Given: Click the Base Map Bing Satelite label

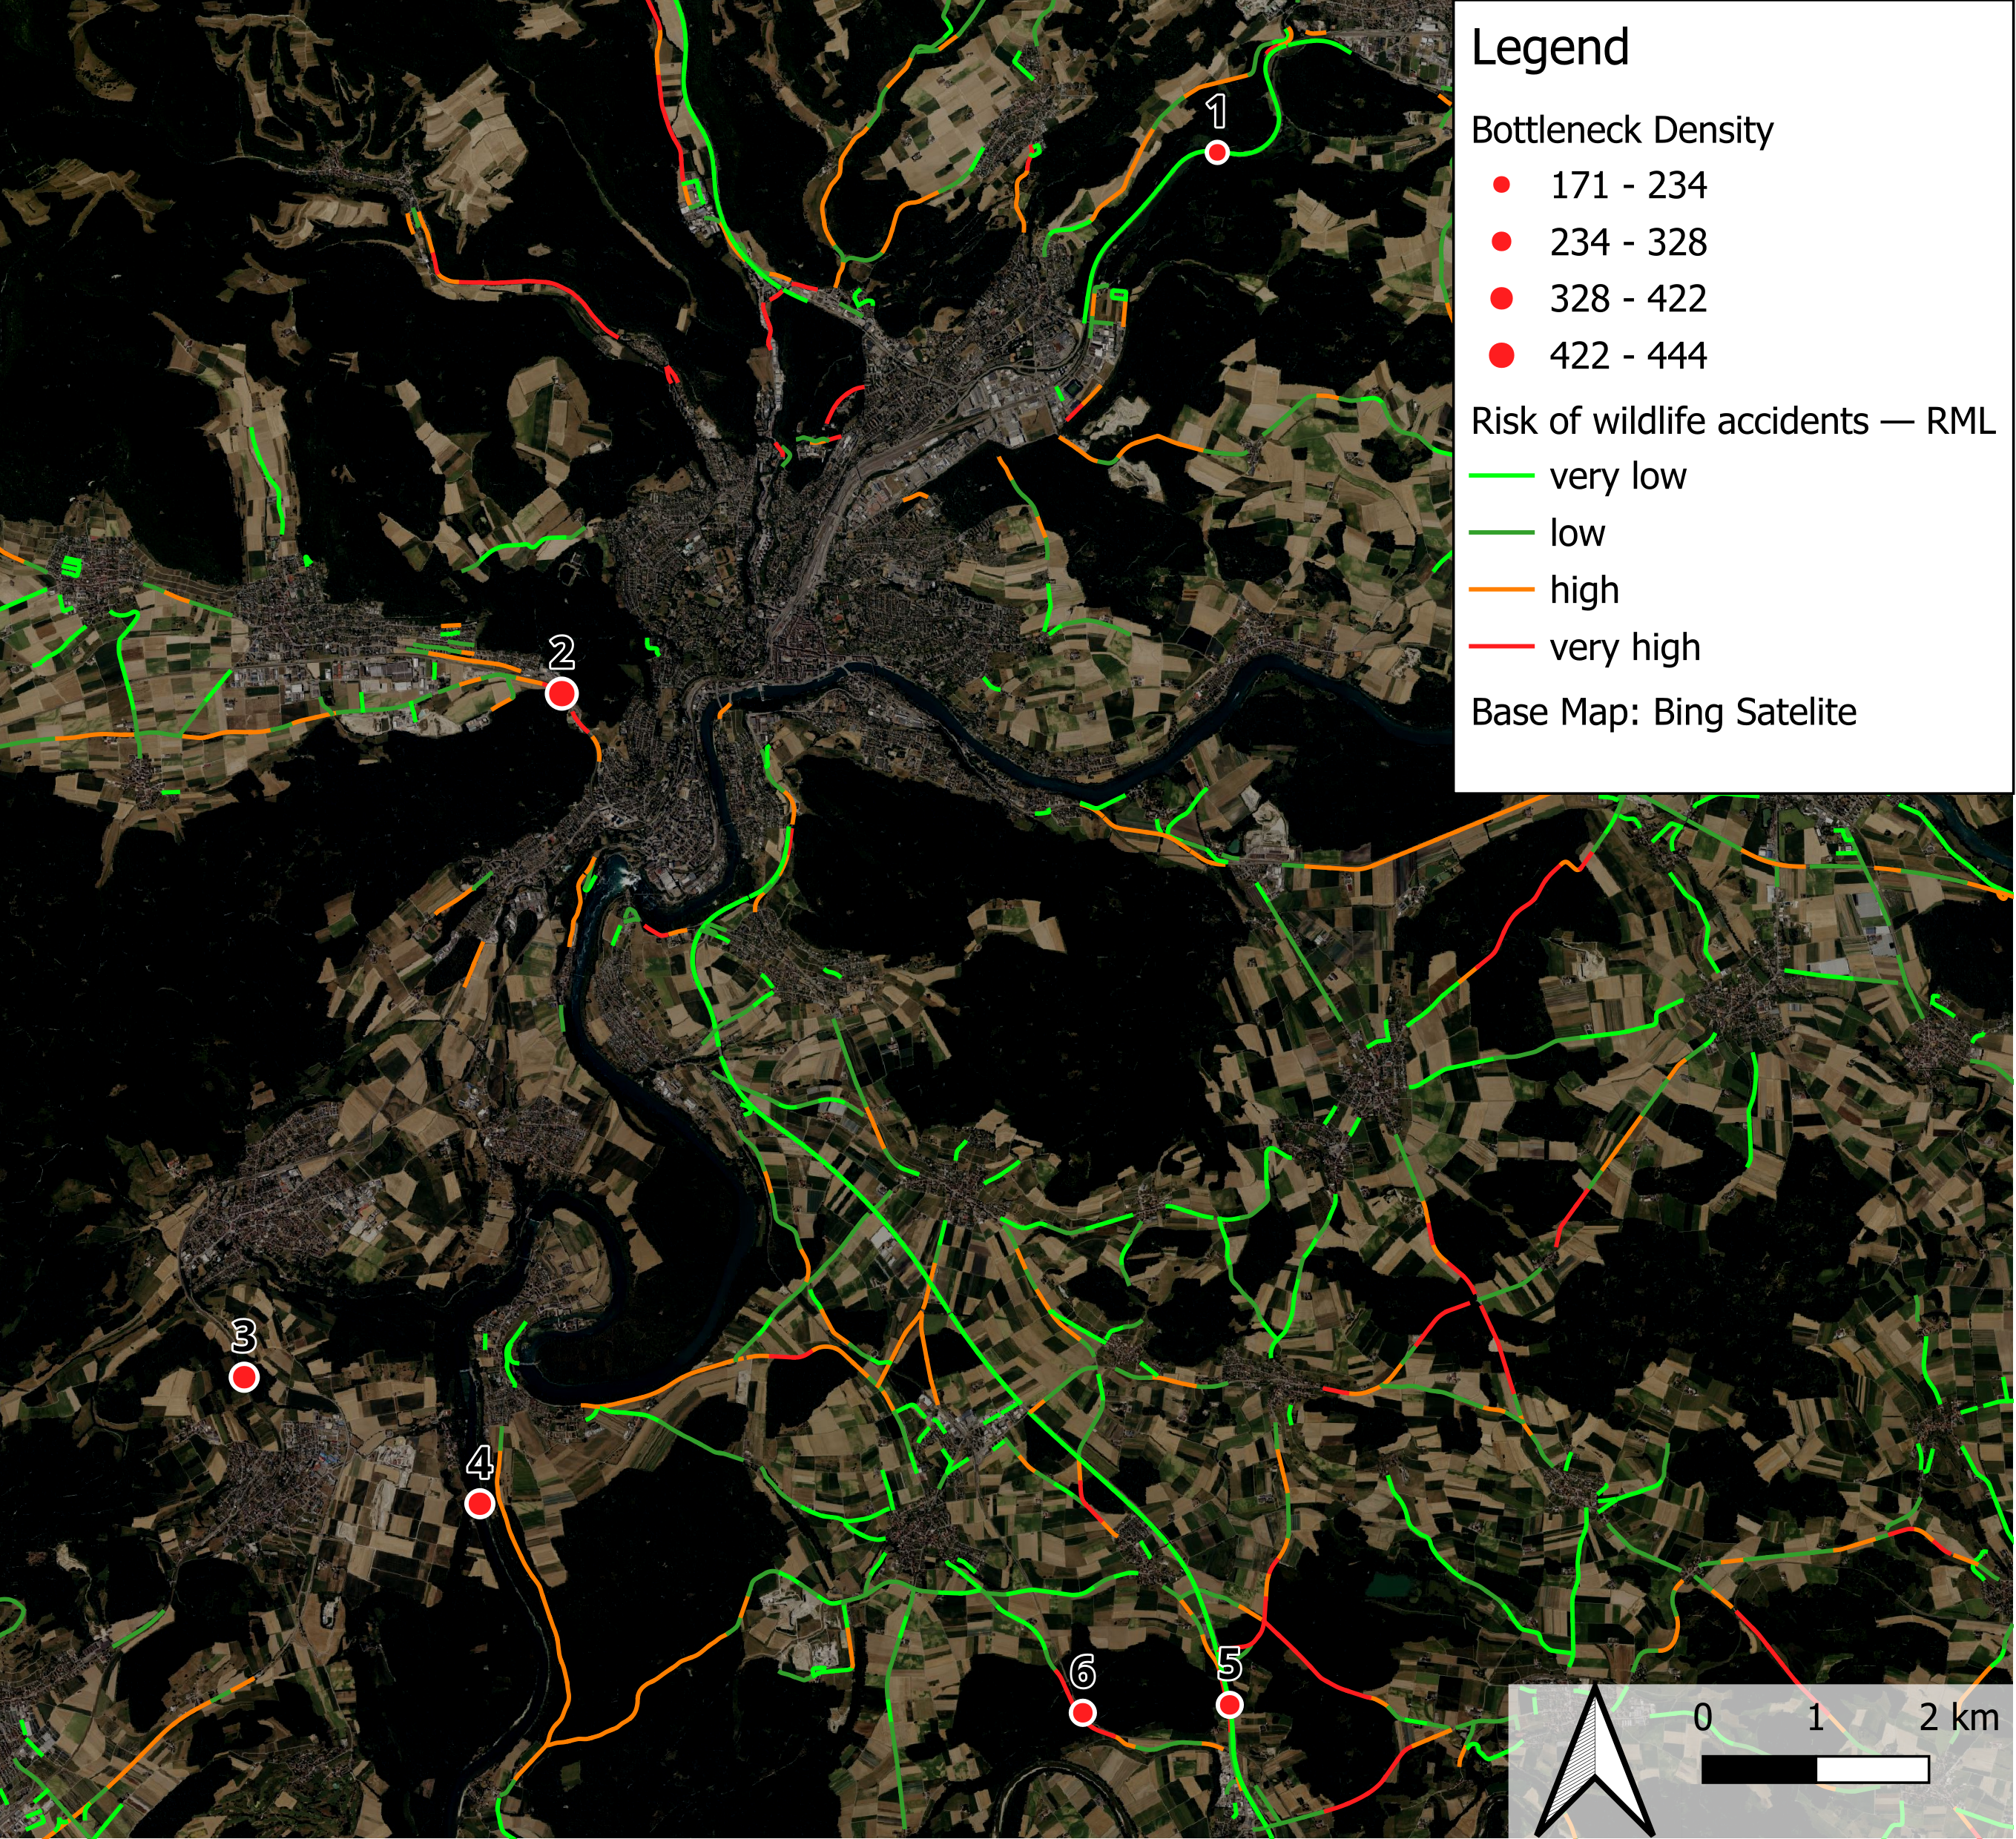Looking at the screenshot, I should point(1663,712).
